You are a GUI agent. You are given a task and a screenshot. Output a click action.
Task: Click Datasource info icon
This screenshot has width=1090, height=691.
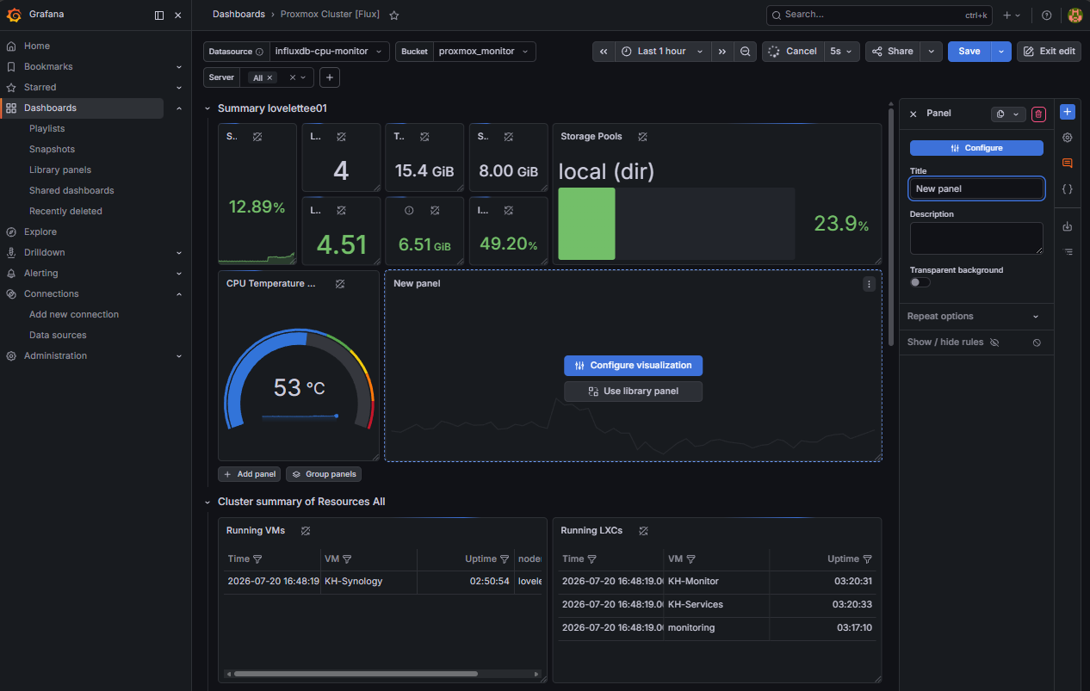coord(259,52)
